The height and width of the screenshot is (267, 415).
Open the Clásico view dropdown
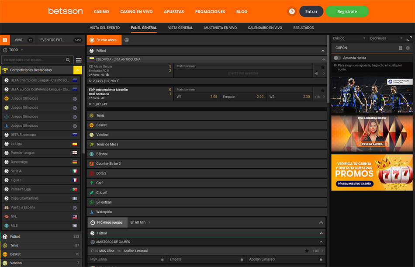coord(349,38)
